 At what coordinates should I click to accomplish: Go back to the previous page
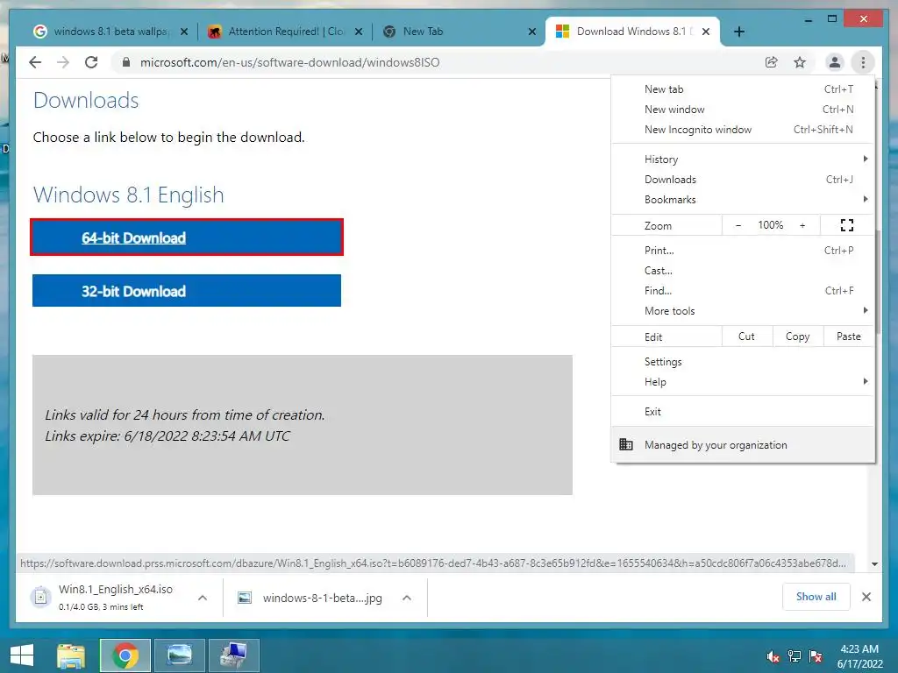pos(35,62)
